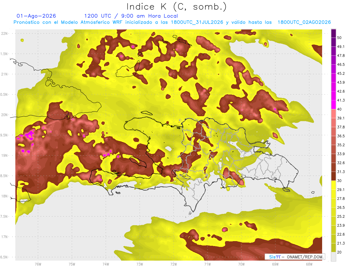347x268 pixels.
Task: Click the latitude label "18N"
Action: click(4, 196)
